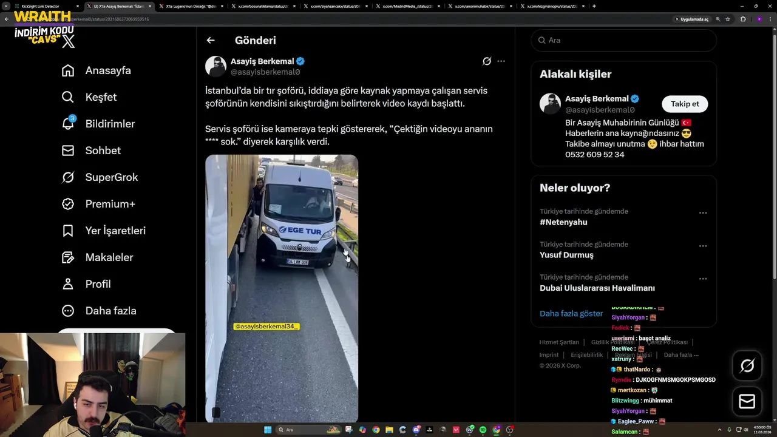
Task: Open Chrome from the taskbar
Action: 376,430
